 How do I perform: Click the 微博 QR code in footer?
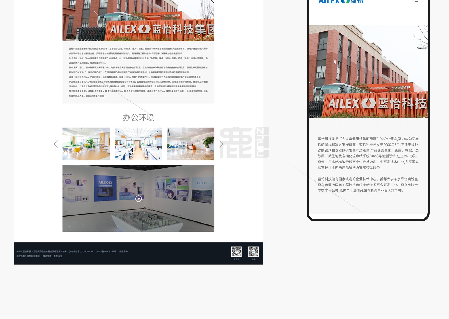click(254, 252)
